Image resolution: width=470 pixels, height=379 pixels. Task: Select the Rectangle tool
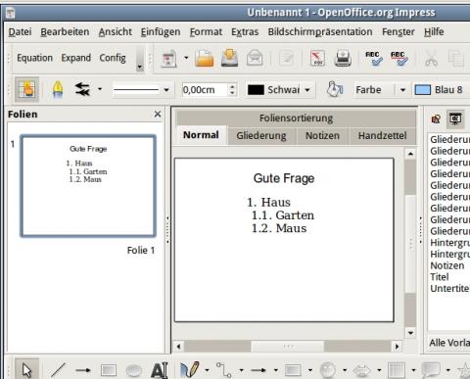click(x=109, y=370)
